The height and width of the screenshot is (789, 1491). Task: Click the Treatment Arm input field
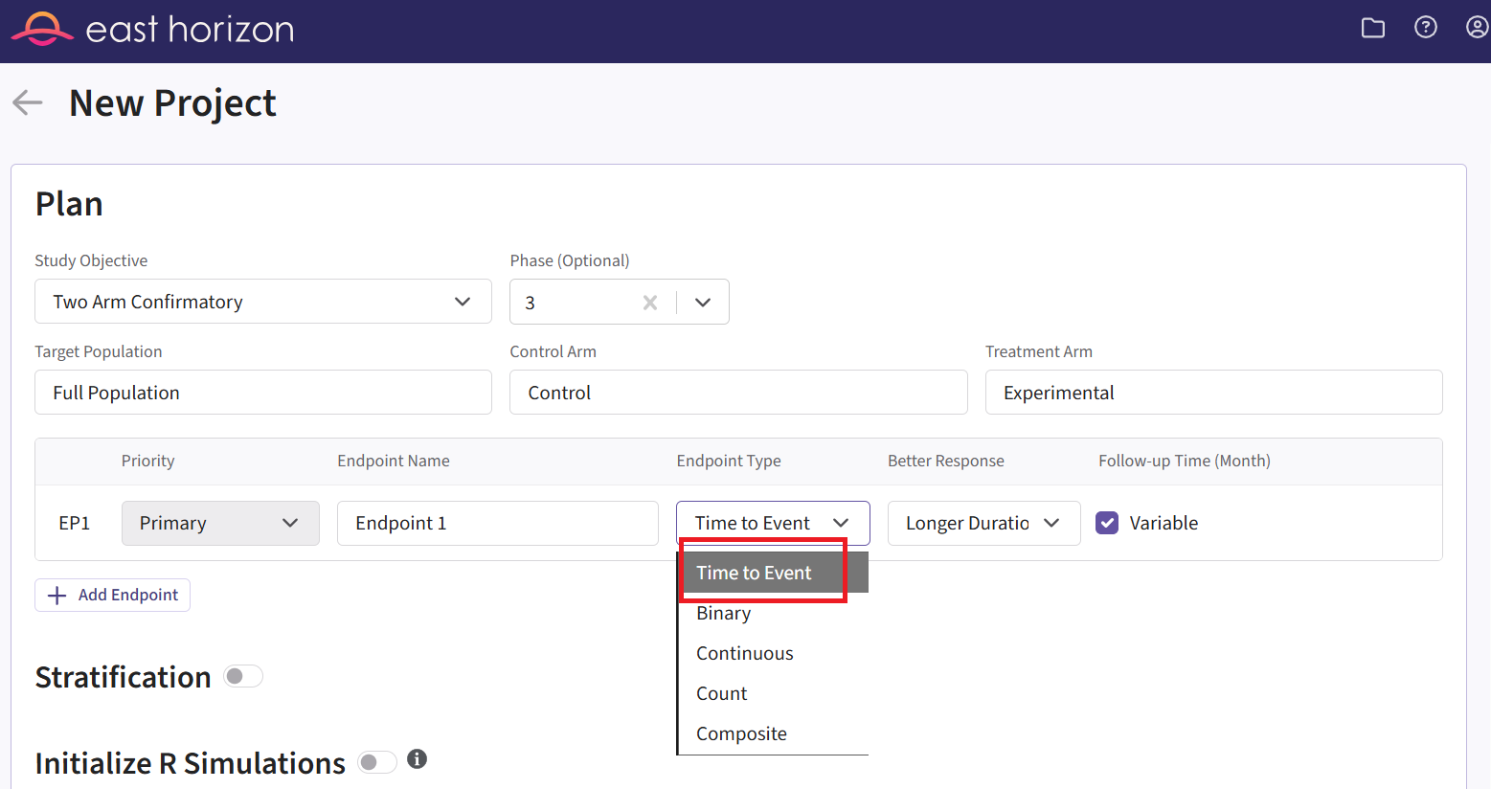tap(1213, 393)
